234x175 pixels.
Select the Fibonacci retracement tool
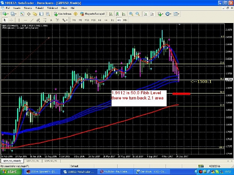(45, 20)
